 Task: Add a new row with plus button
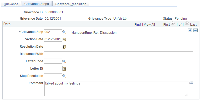pos(190,30)
